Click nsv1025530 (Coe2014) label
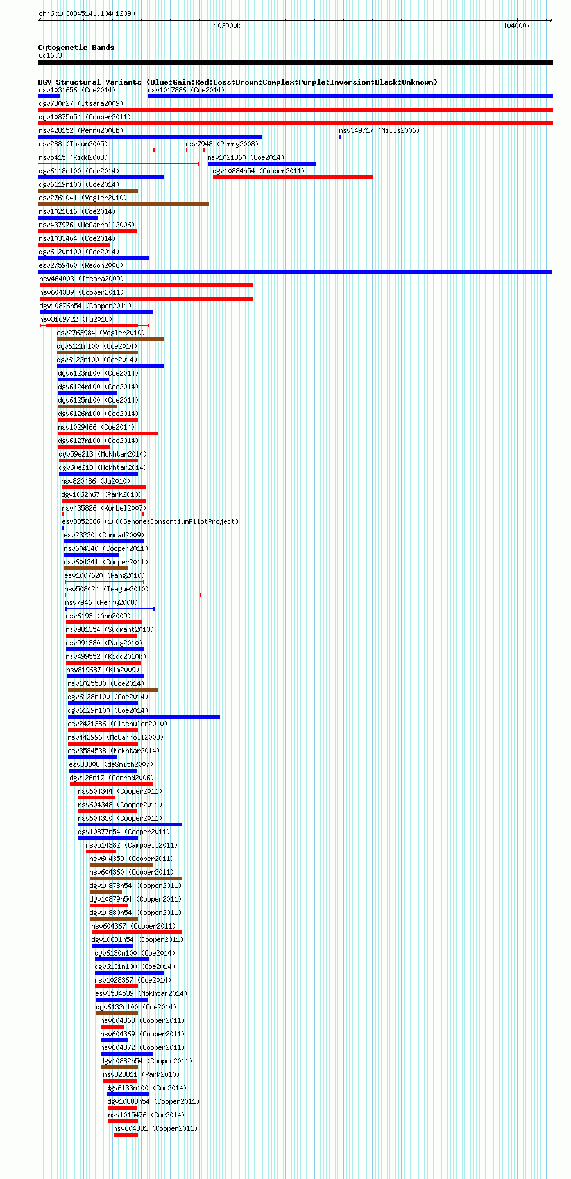The image size is (571, 1179). tap(107, 684)
